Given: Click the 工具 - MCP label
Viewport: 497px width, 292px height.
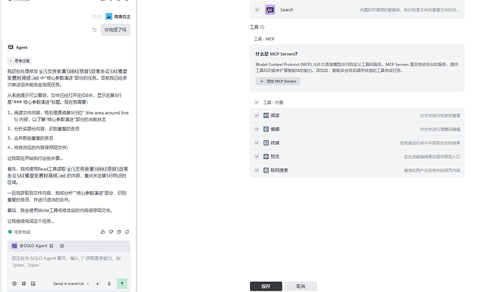Looking at the screenshot, I should (264, 39).
